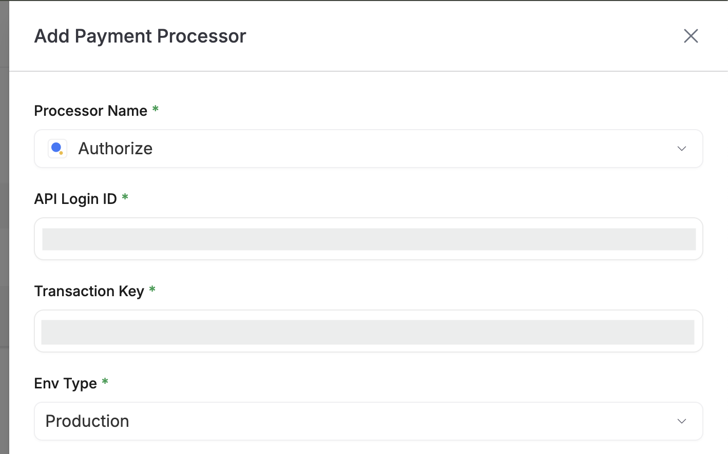
Task: Click the Processor Name field label
Action: 91,111
